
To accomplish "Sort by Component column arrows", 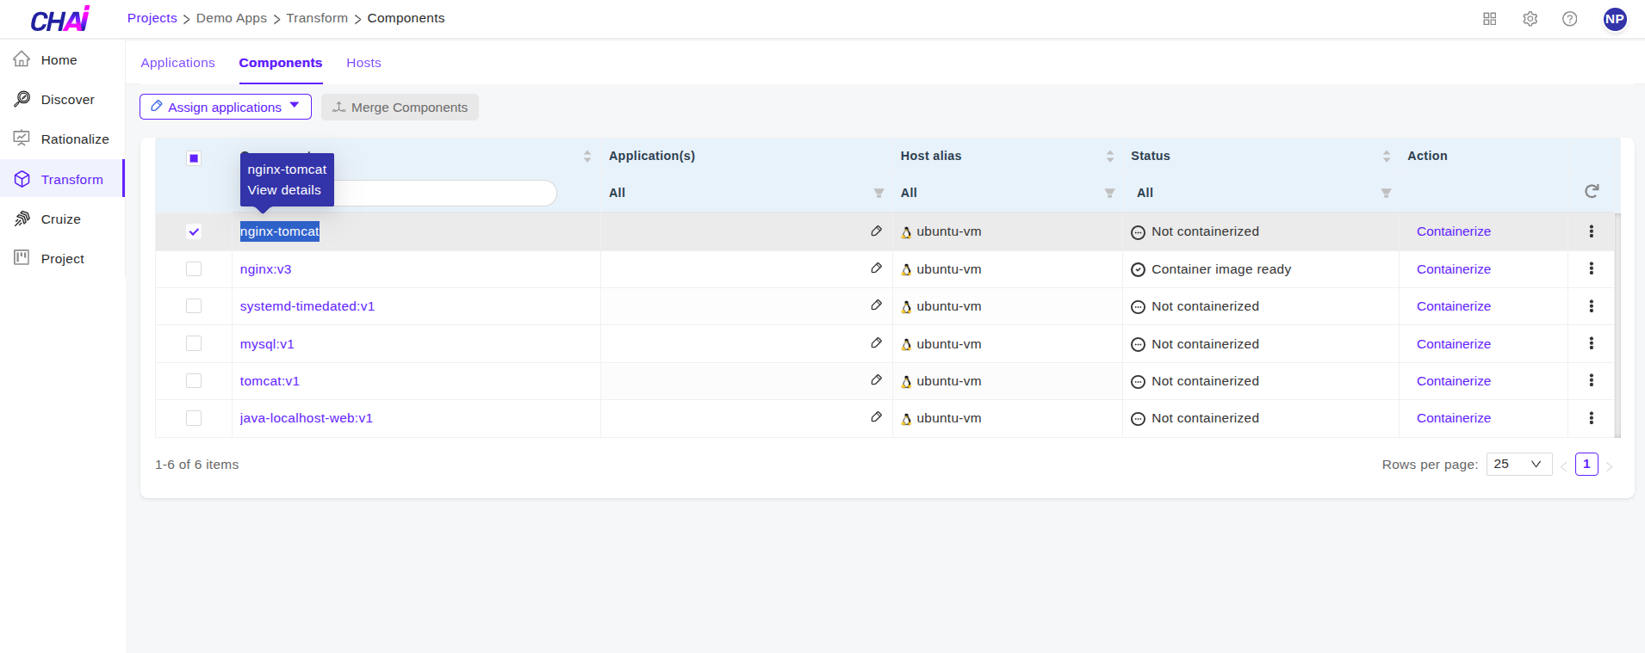I will [x=587, y=157].
